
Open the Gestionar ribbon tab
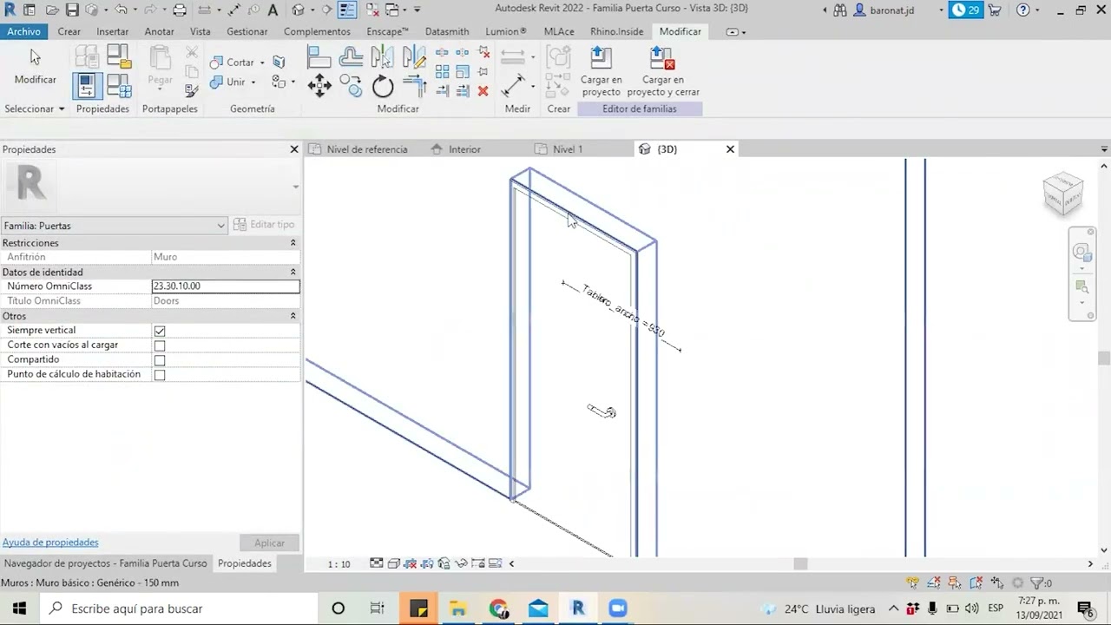247,31
